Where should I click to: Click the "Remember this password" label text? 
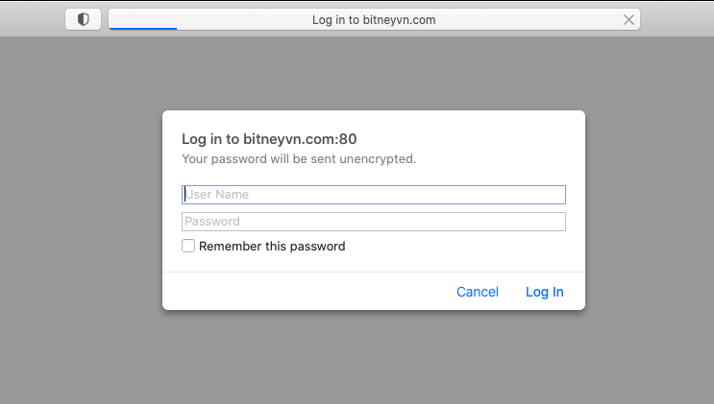[x=272, y=246]
